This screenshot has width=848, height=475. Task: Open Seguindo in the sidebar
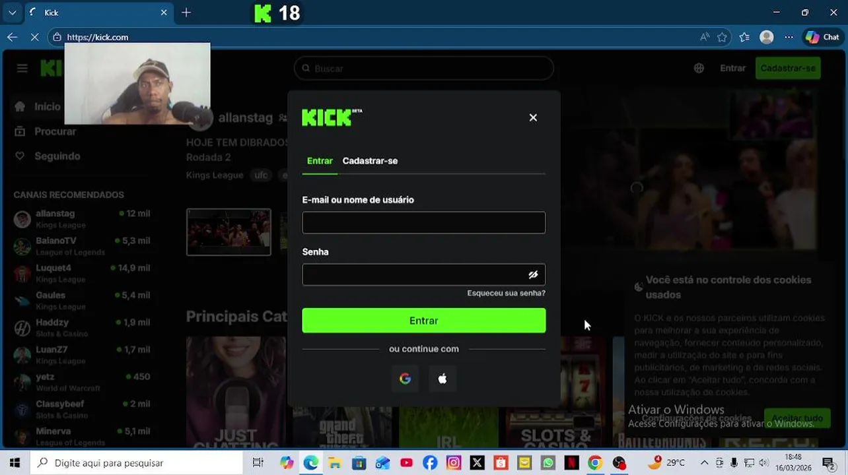point(47,156)
